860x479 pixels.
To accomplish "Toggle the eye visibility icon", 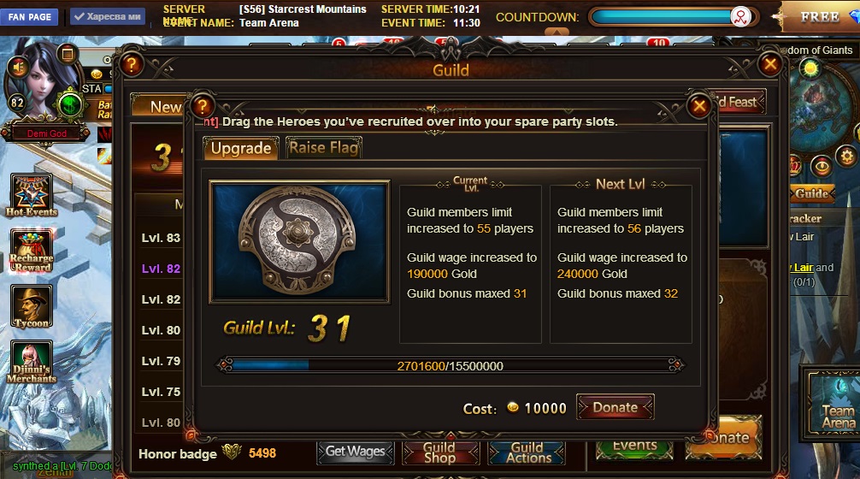I will (x=821, y=166).
